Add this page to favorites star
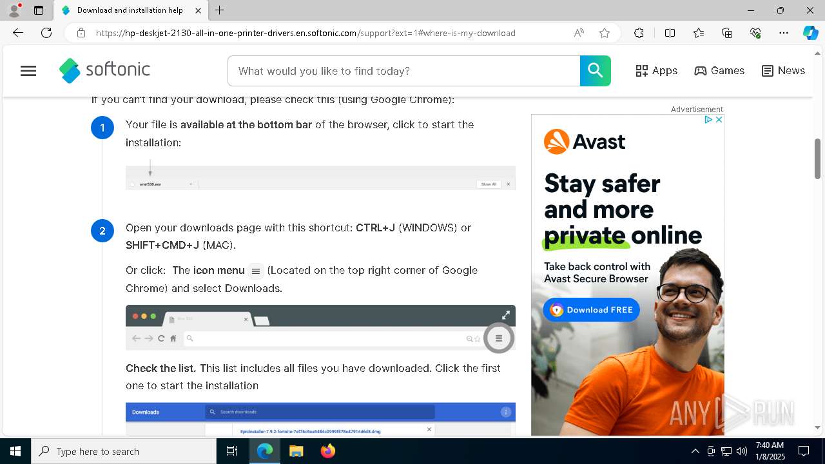The width and height of the screenshot is (825, 464). pyautogui.click(x=604, y=33)
